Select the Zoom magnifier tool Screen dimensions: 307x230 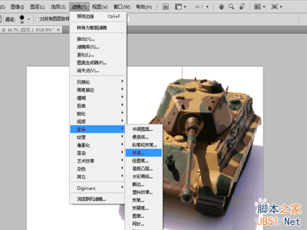point(231,7)
